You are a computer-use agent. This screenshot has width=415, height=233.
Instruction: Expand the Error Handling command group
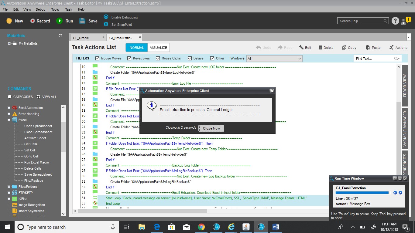[x=9, y=114]
